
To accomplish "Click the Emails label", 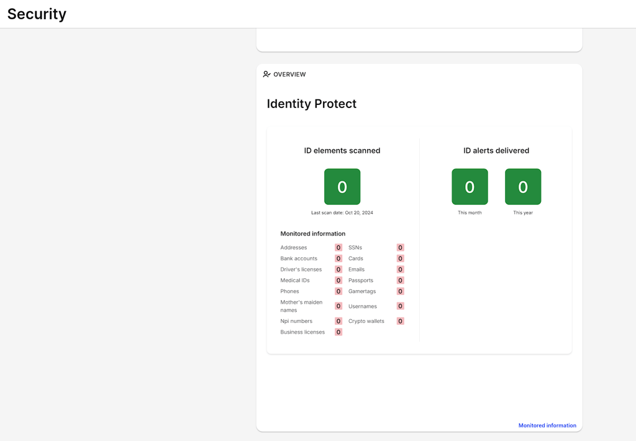I will tap(357, 270).
